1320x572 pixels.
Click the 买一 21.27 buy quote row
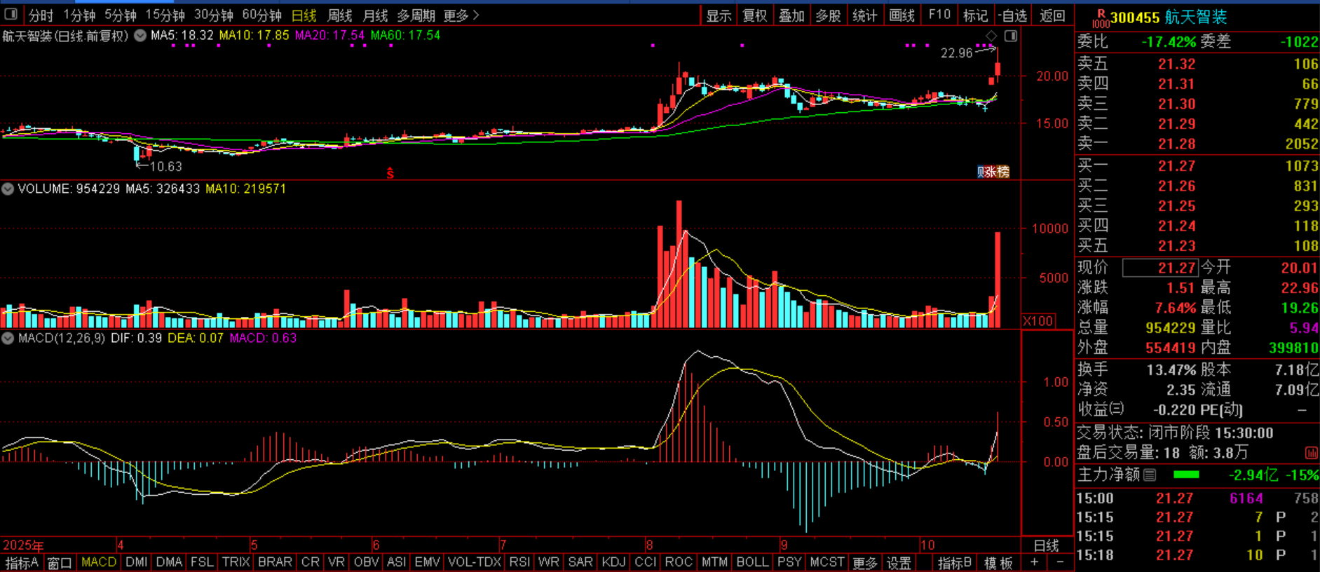pos(1198,166)
